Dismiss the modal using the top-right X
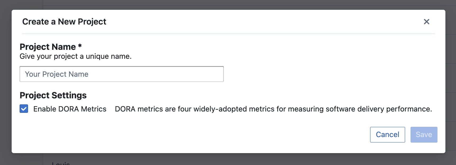456x165 pixels. tap(426, 22)
